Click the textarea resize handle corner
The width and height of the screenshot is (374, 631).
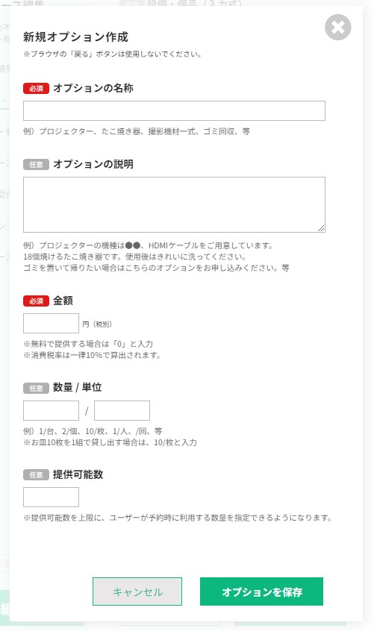pyautogui.click(x=321, y=228)
